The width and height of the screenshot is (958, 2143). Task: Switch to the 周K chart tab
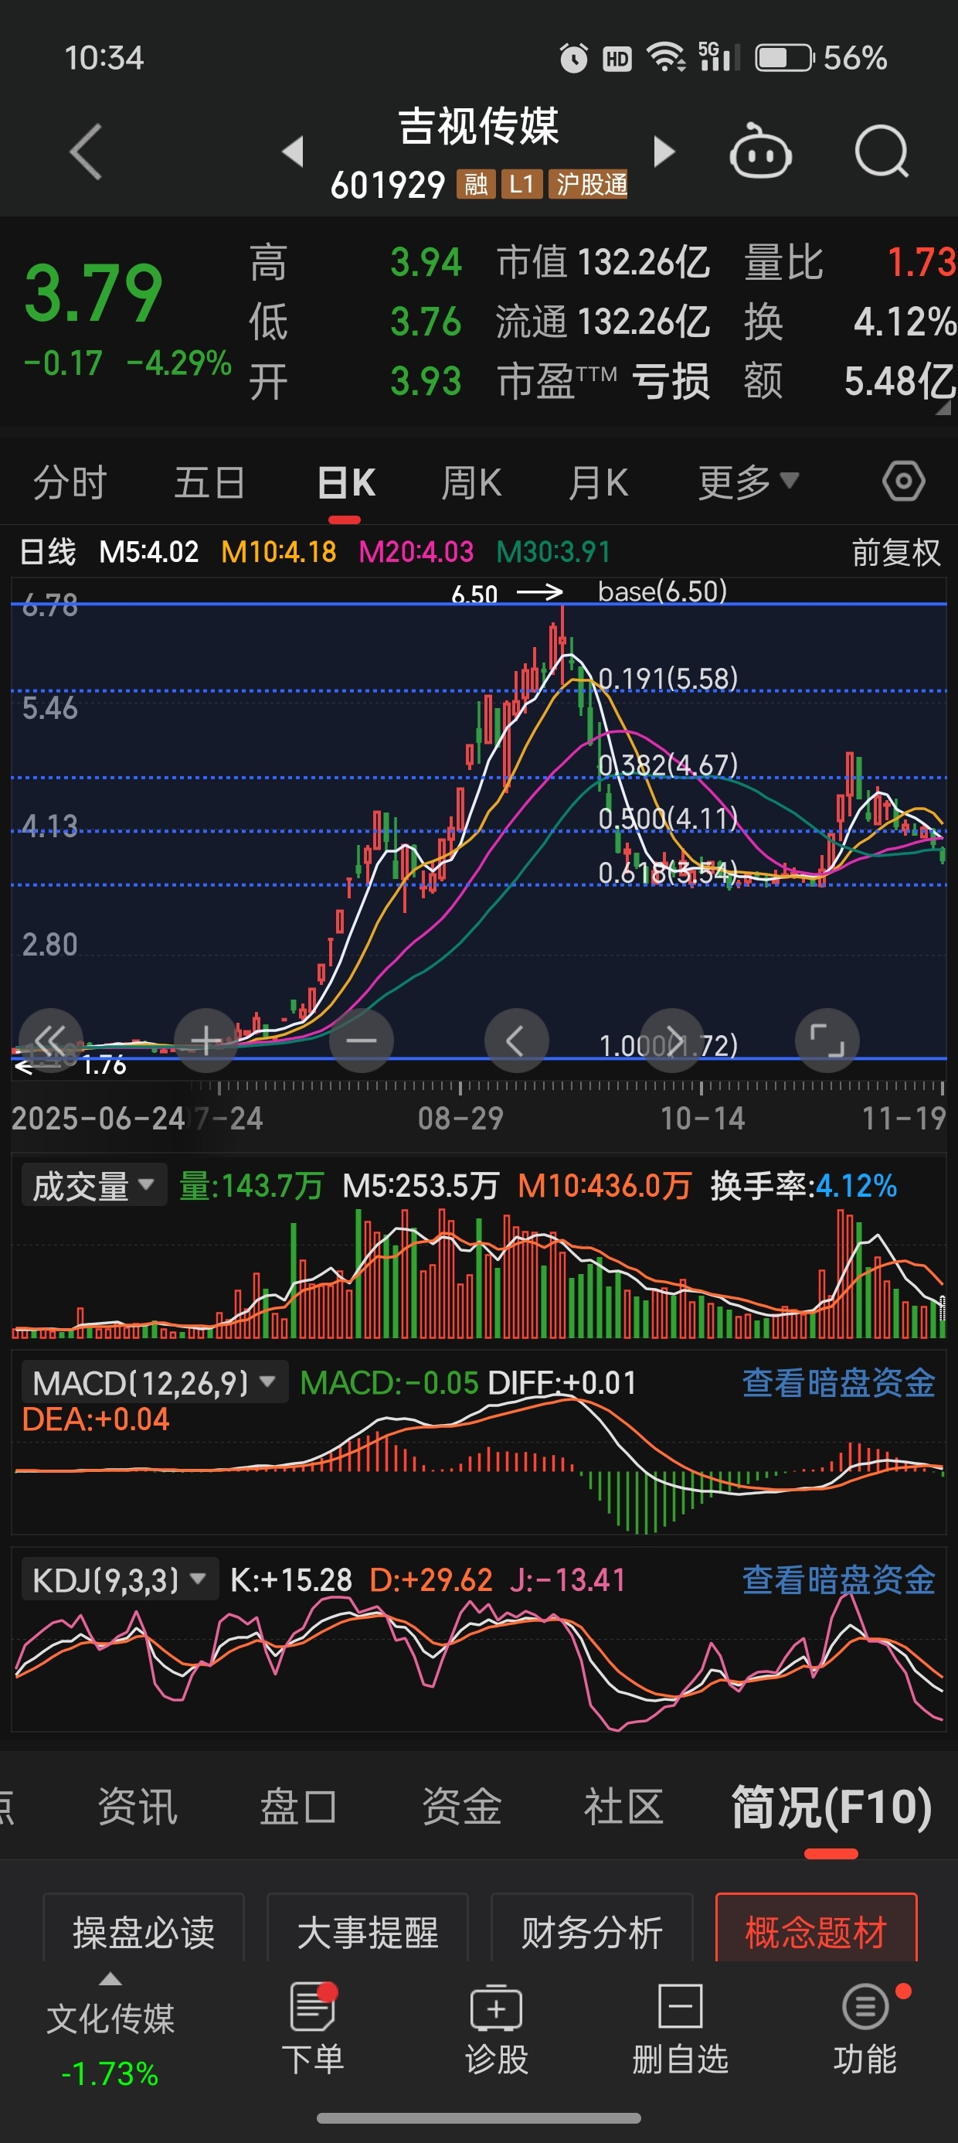tap(471, 482)
